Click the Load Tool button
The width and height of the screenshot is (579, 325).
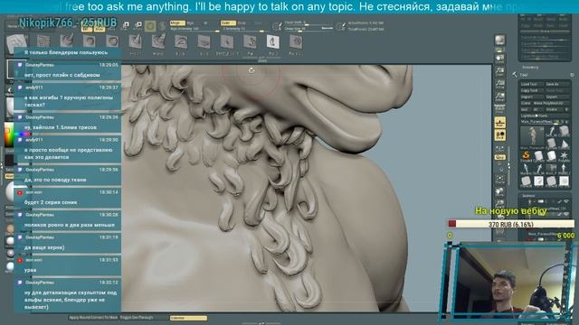(x=531, y=84)
